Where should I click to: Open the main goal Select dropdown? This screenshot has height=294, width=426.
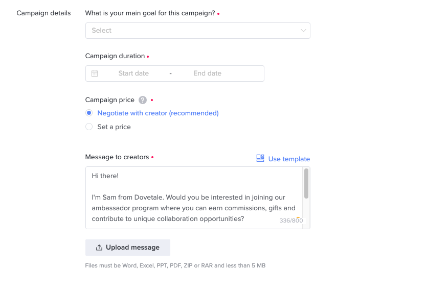198,31
